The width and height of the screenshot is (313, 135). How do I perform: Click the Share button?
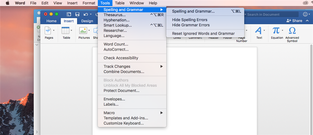294,21
